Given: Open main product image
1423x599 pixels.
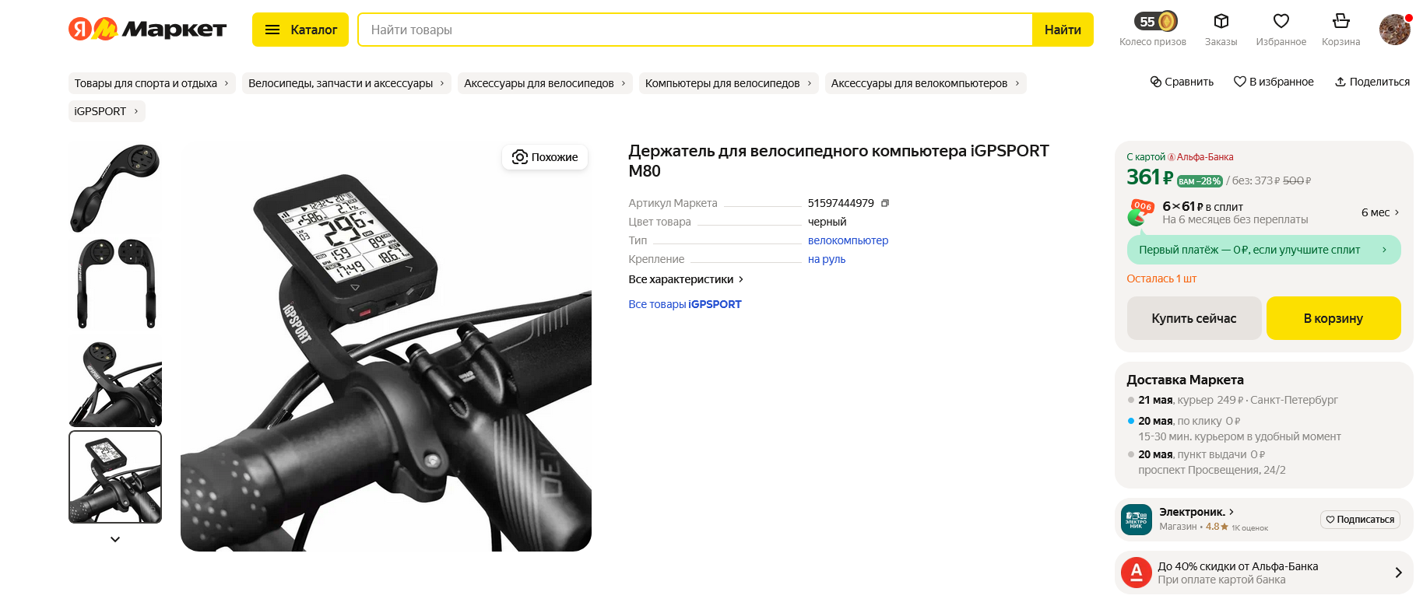Looking at the screenshot, I should pyautogui.click(x=386, y=346).
